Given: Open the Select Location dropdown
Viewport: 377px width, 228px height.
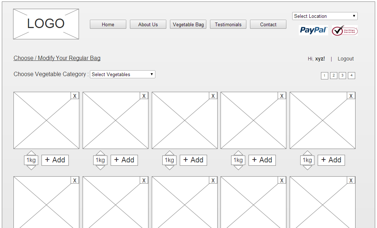Looking at the screenshot, I should click(325, 16).
